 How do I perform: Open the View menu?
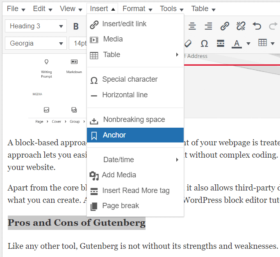(71, 9)
